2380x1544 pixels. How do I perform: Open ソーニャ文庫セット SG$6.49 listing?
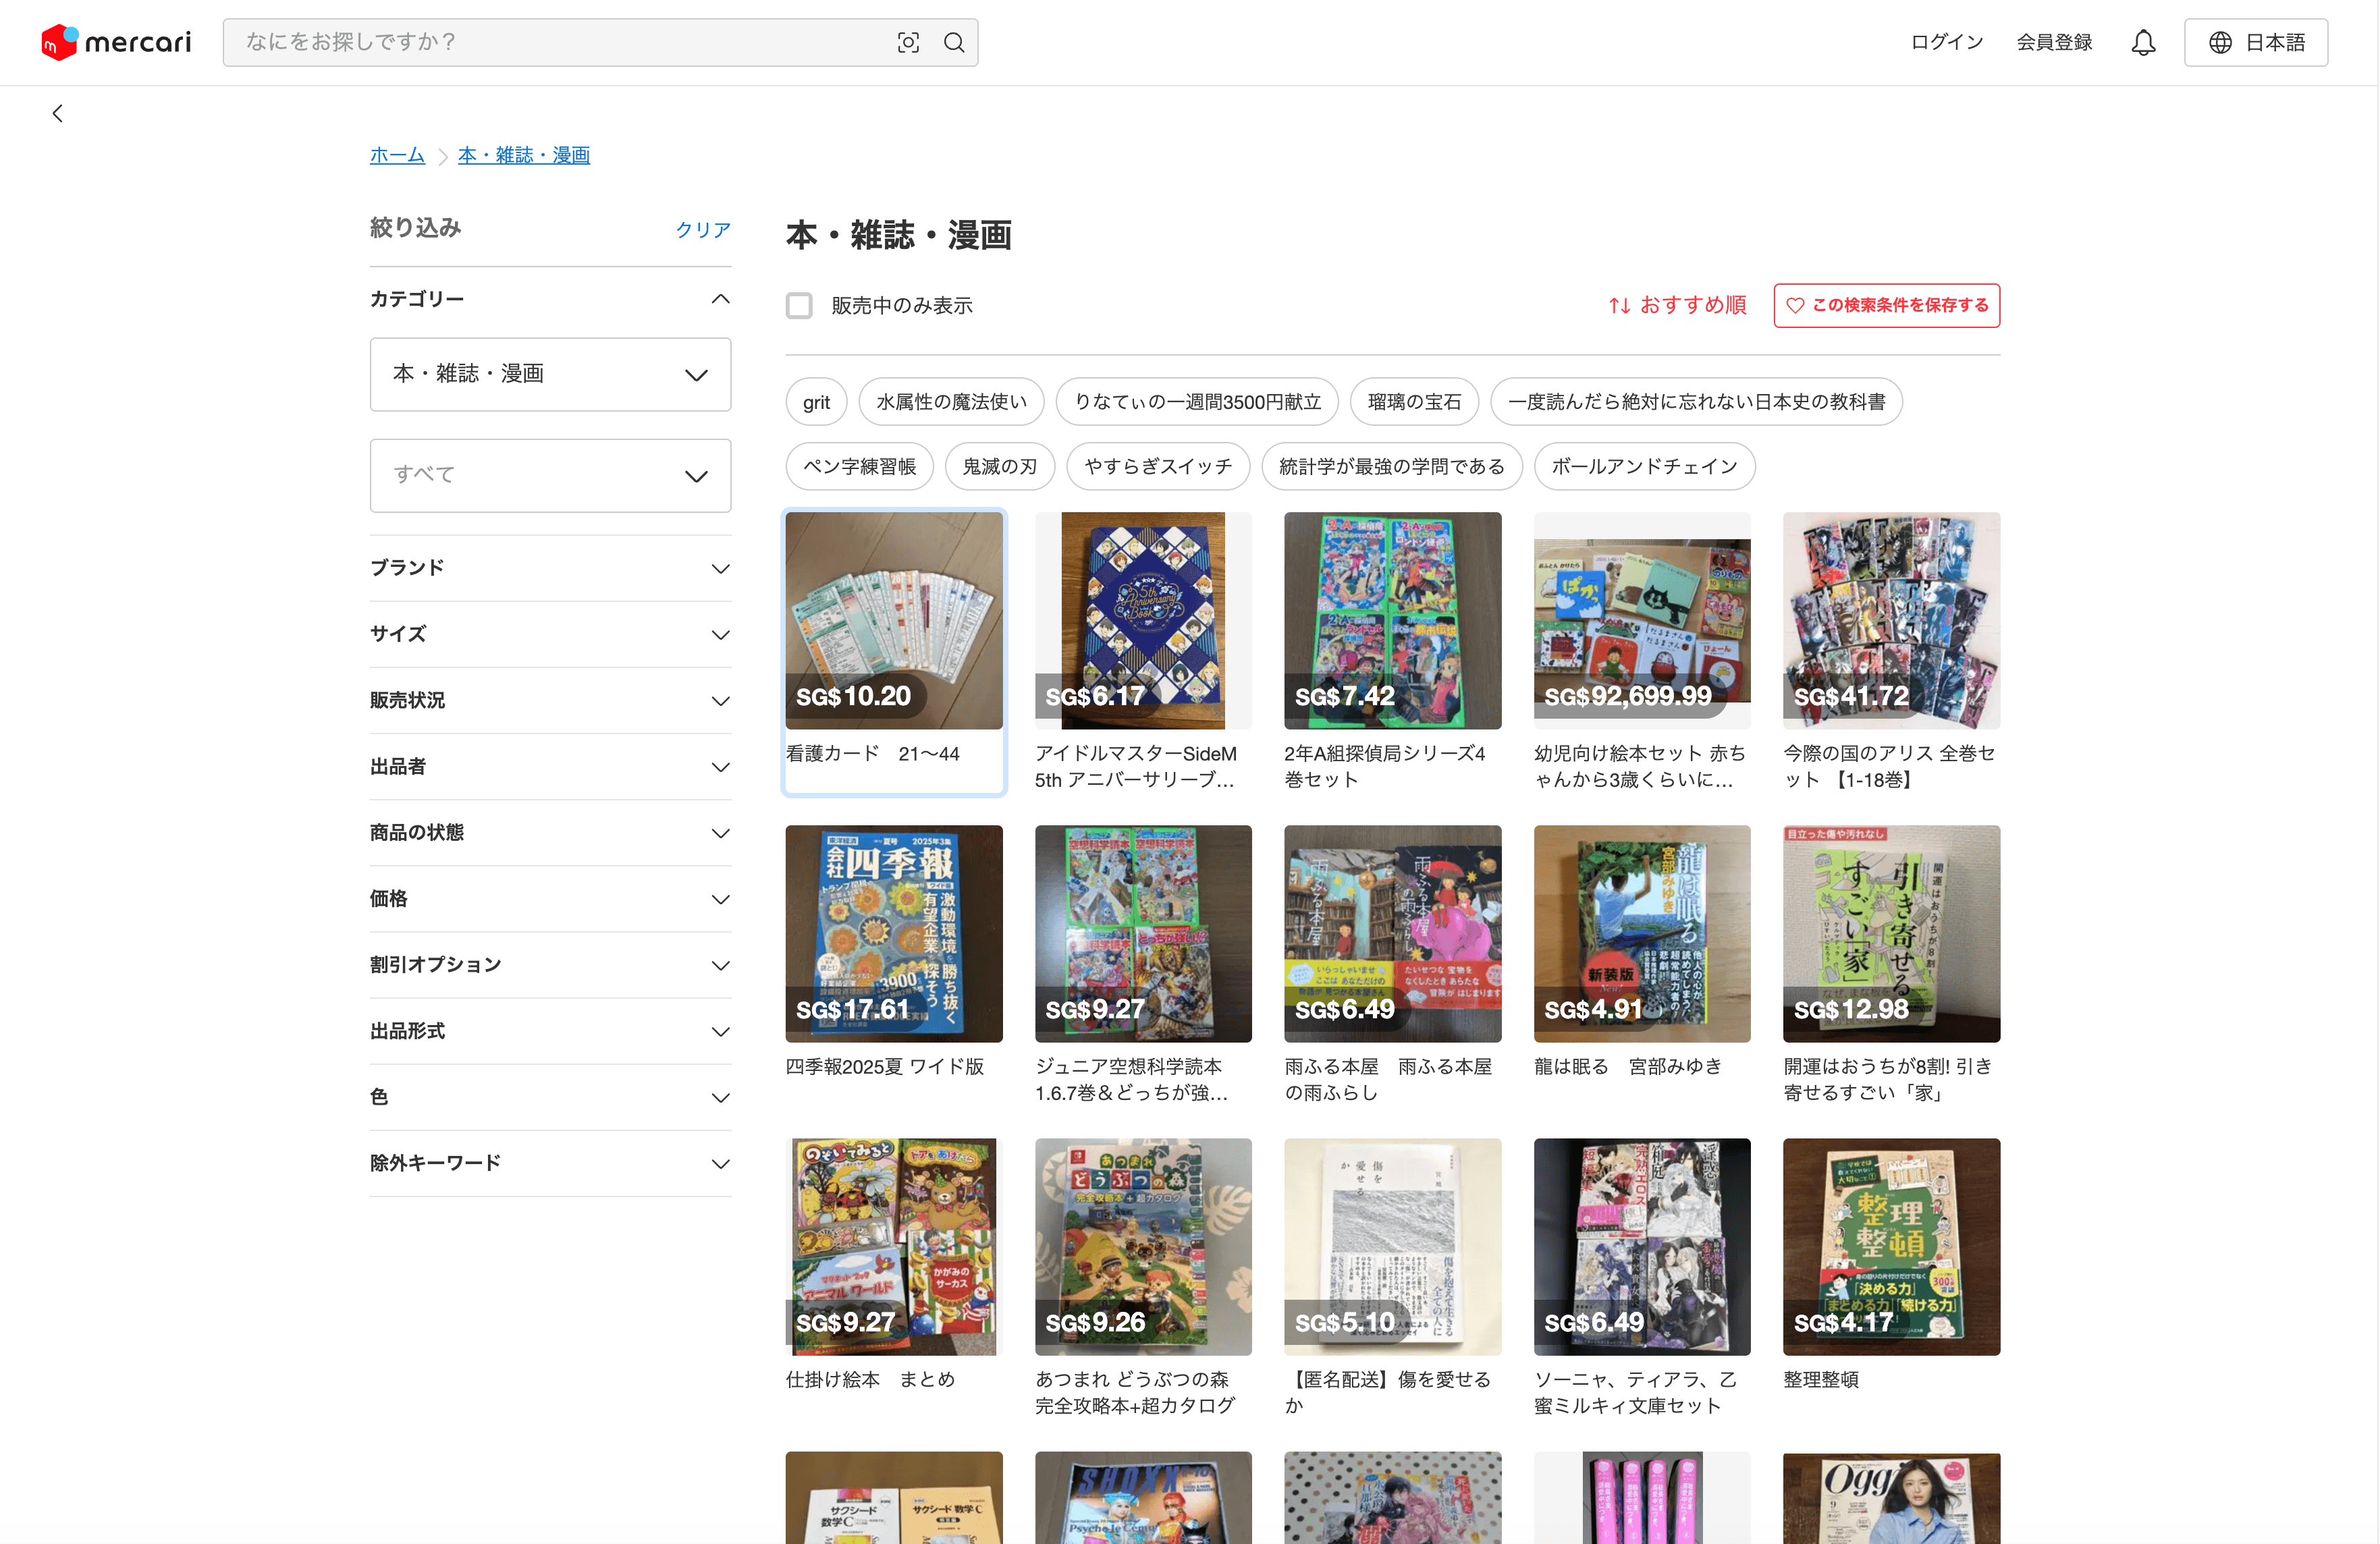pyautogui.click(x=1642, y=1246)
